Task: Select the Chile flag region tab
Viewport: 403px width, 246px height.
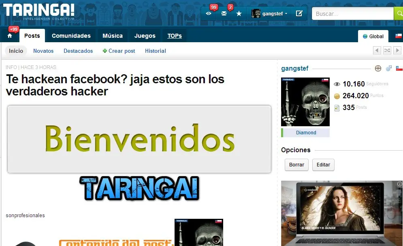Action: click(x=399, y=36)
